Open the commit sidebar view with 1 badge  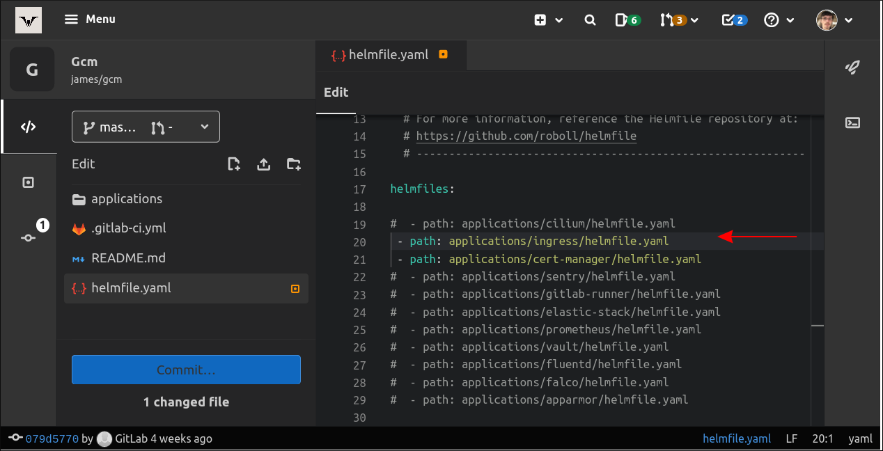tap(28, 237)
